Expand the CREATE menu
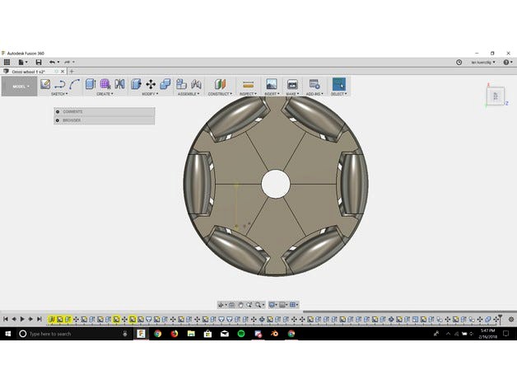Screen dimensions: 517x389 [x=105, y=94]
